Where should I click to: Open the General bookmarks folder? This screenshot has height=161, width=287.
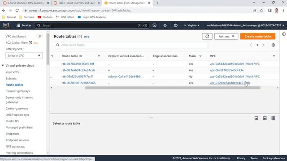tap(9, 17)
